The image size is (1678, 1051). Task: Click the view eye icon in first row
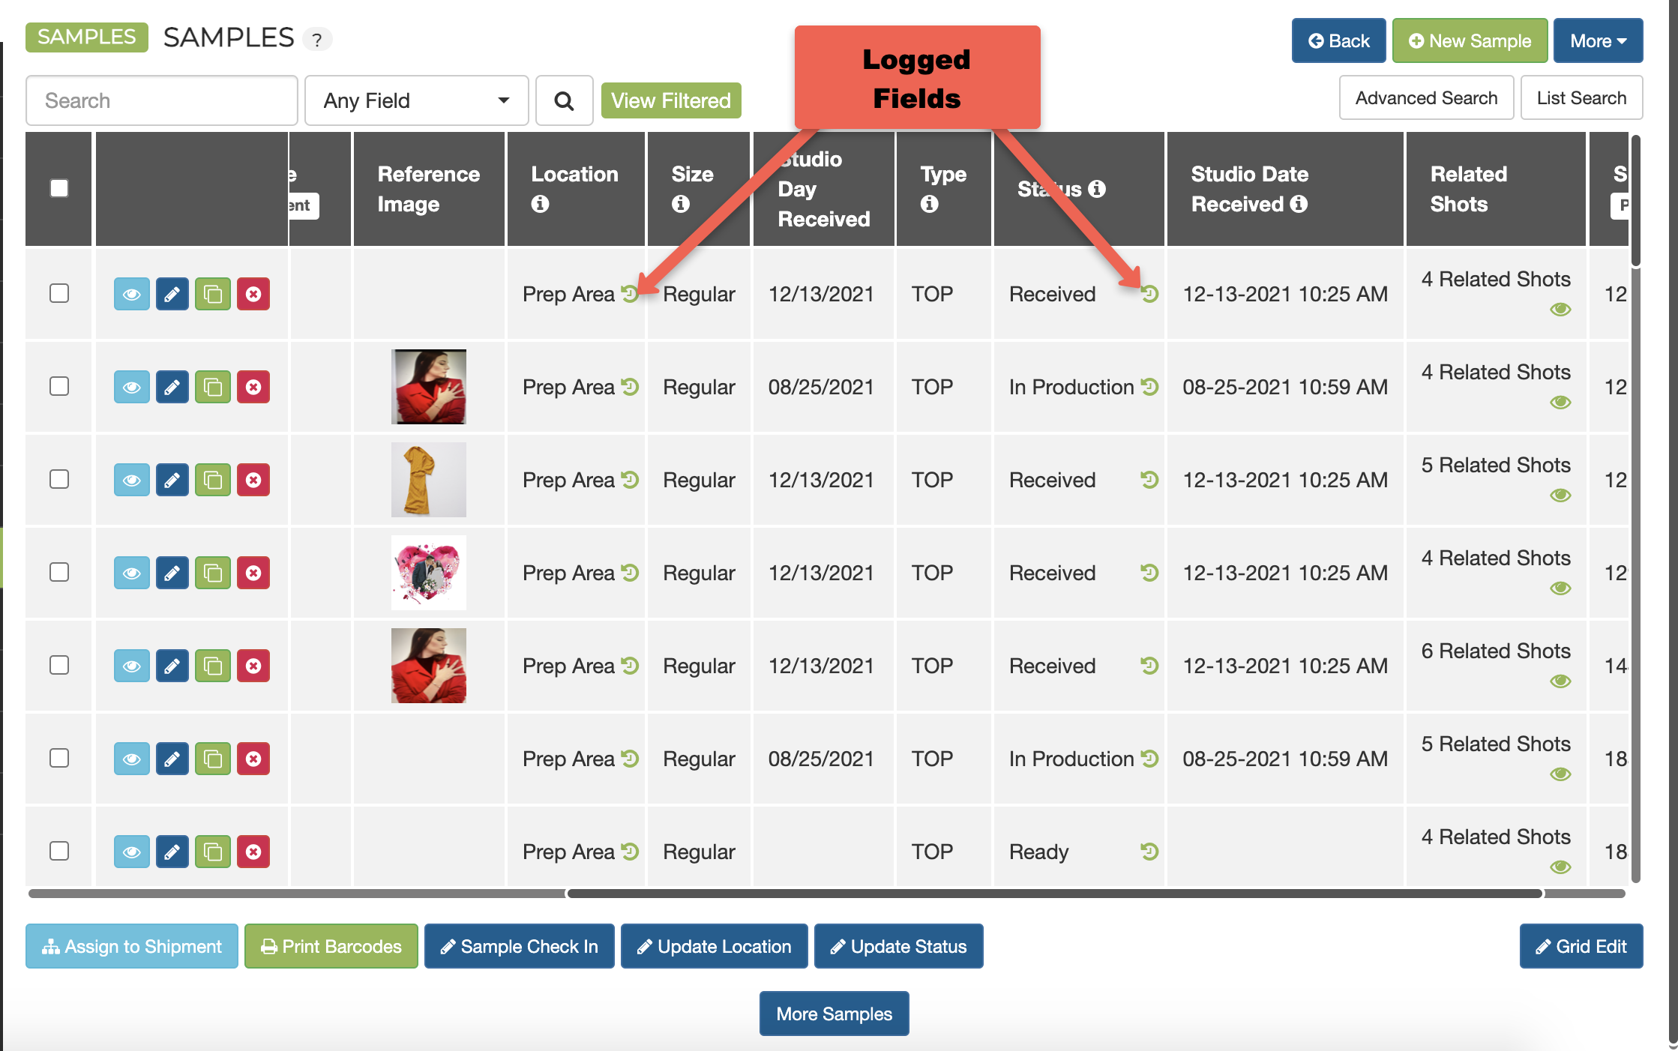pyautogui.click(x=131, y=294)
